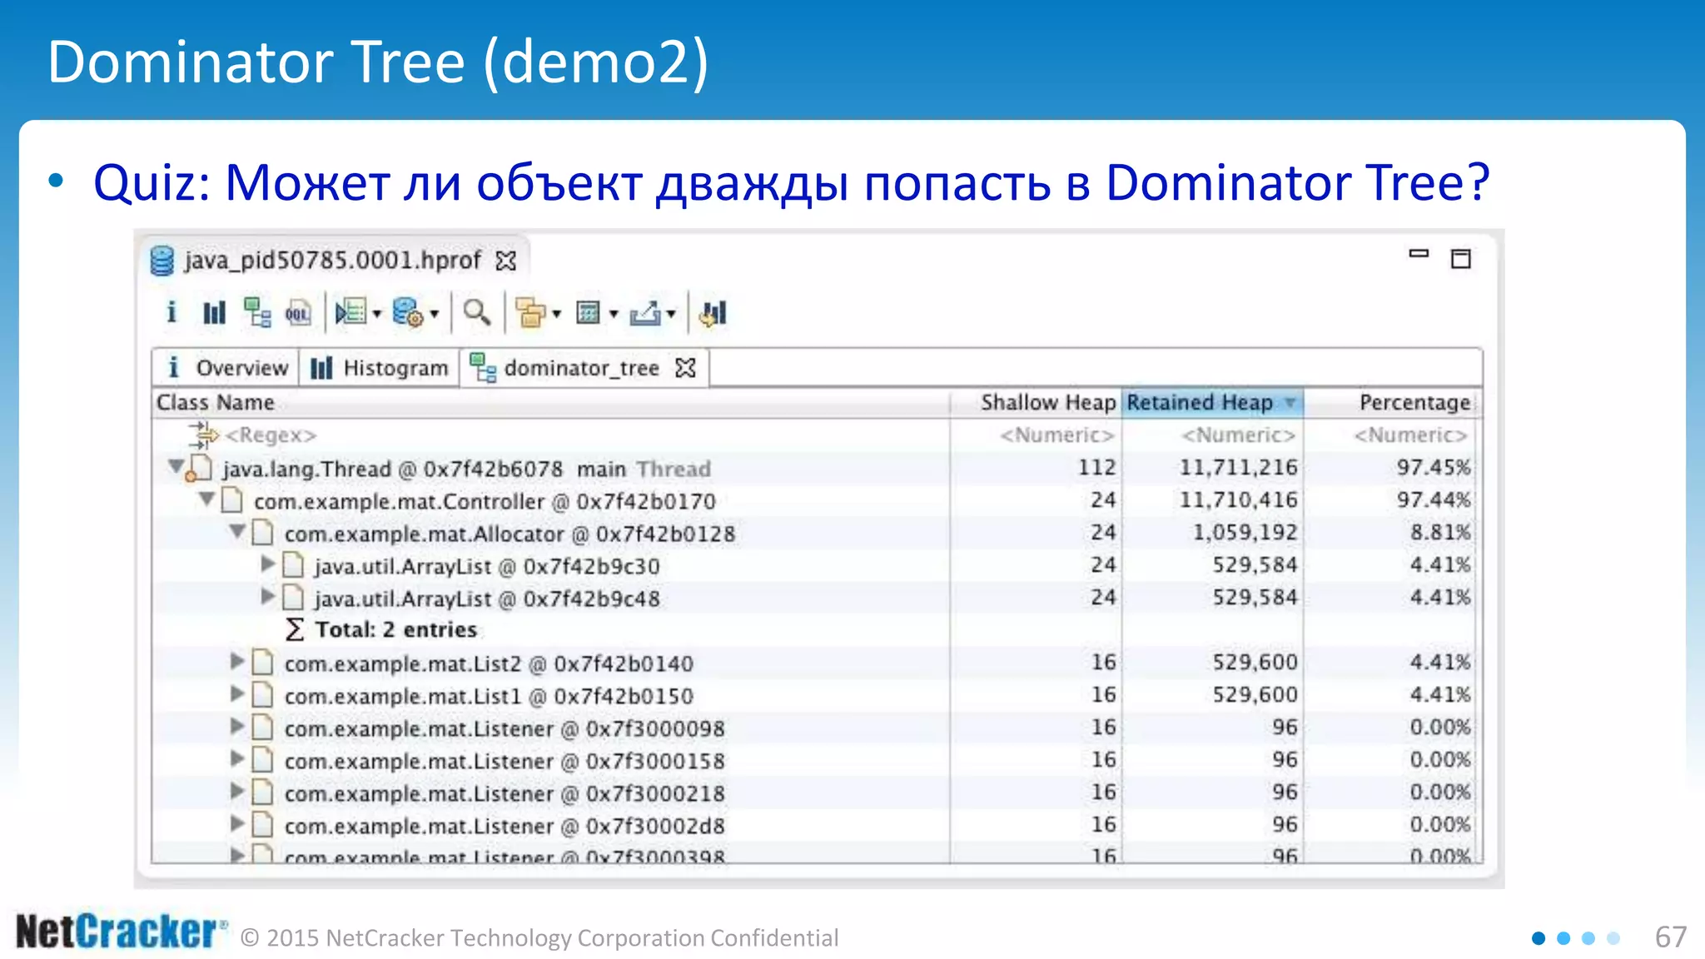
Task: Click the histogram bars toolbar icon
Action: (x=214, y=313)
